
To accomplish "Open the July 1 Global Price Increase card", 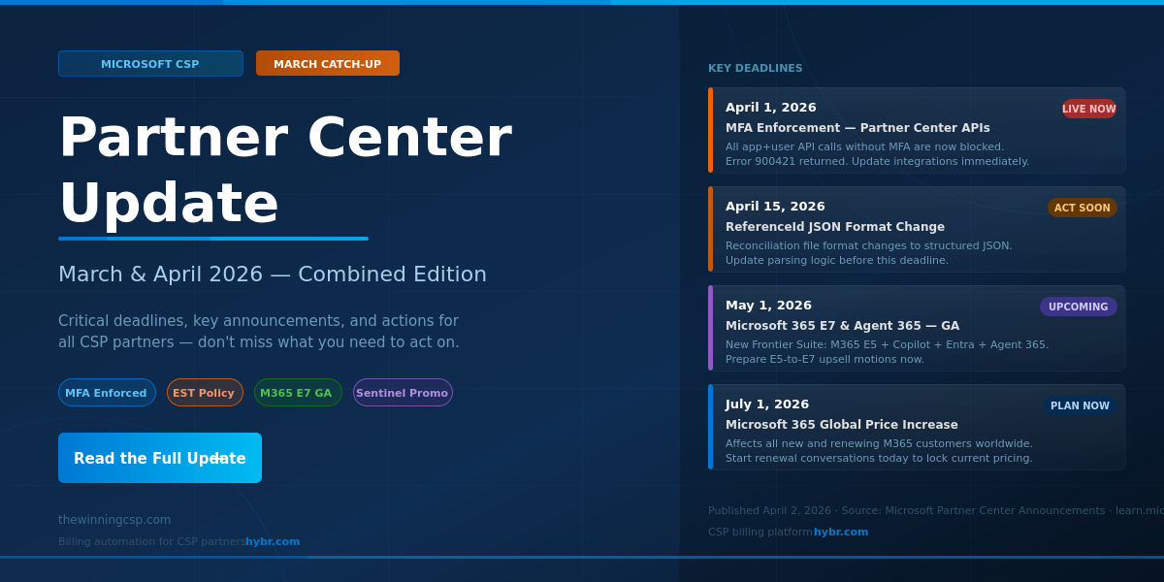I will [x=917, y=427].
